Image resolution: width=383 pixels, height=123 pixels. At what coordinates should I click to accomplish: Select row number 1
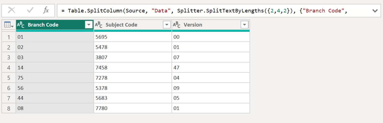coord(9,37)
